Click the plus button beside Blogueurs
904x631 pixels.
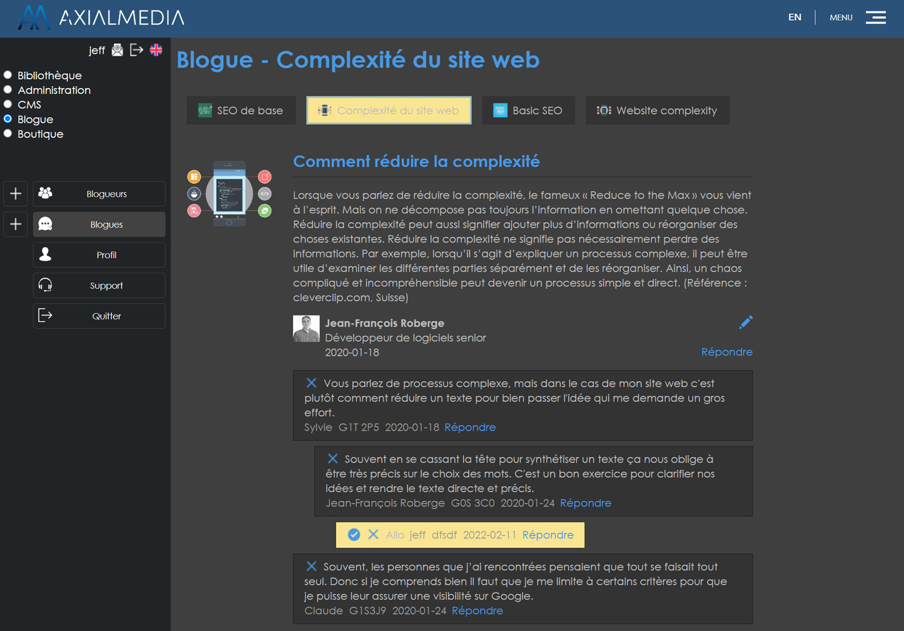pyautogui.click(x=16, y=193)
